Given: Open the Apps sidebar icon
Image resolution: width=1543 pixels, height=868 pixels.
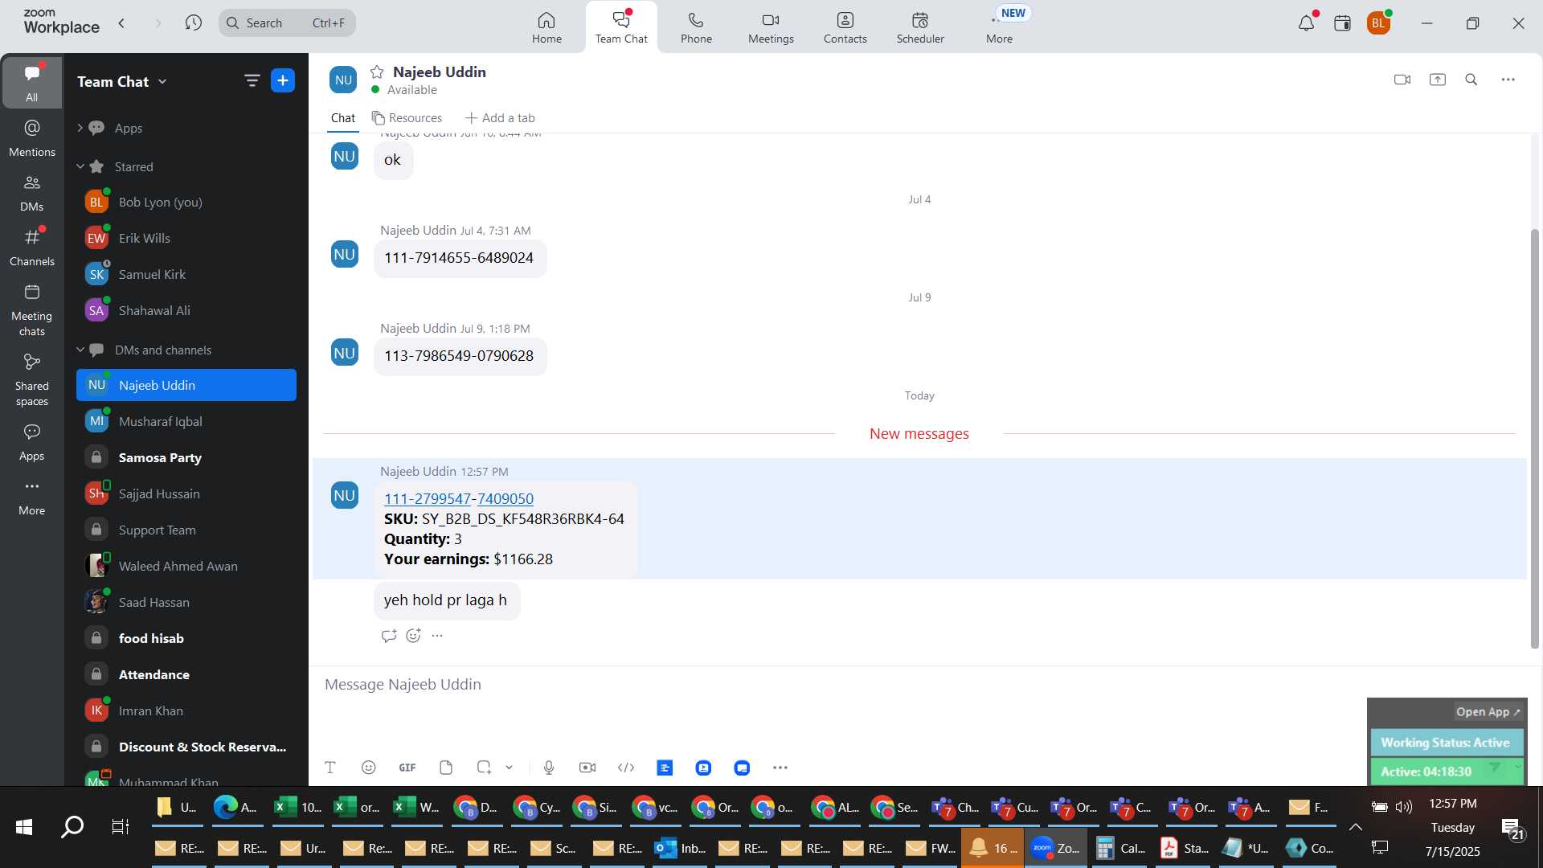Looking at the screenshot, I should (x=32, y=442).
